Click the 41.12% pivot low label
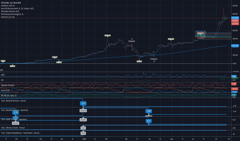This screenshot has height=141, width=240. tap(59, 62)
